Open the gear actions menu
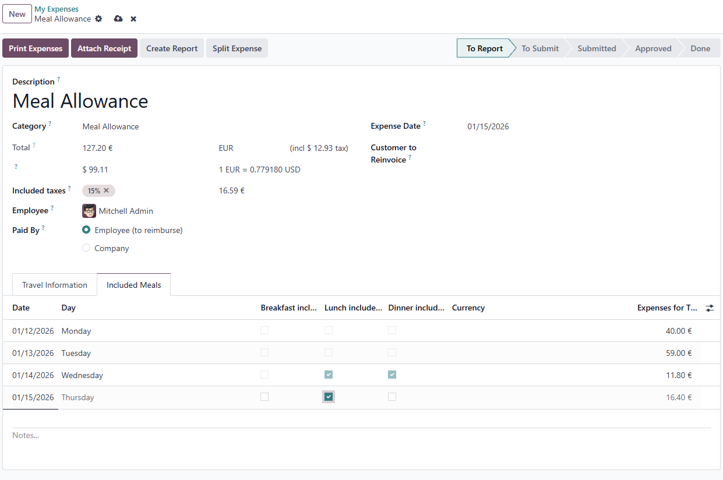The height and width of the screenshot is (480, 723). [x=98, y=19]
